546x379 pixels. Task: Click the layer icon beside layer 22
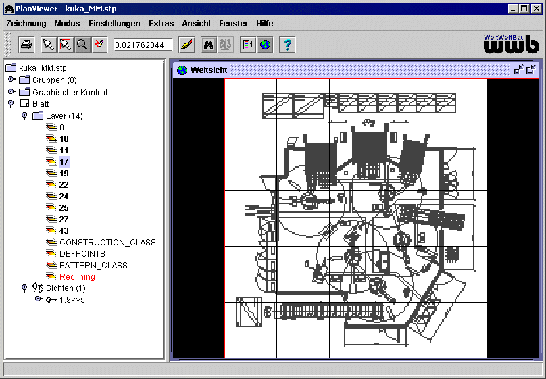(51, 185)
